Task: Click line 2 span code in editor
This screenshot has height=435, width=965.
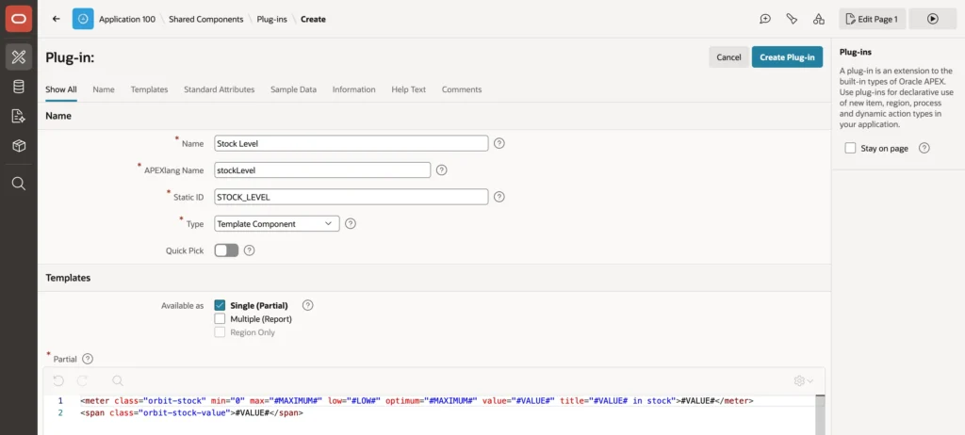Action: 191,412
